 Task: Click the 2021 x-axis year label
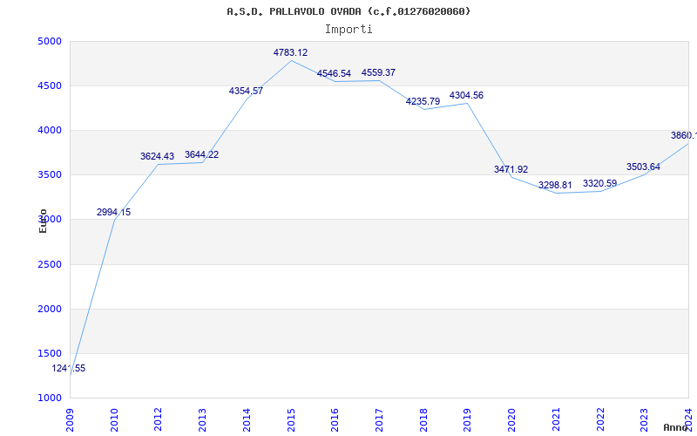(x=556, y=420)
